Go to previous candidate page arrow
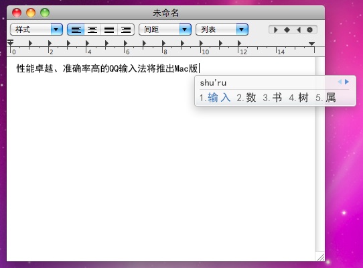Image resolution: width=363 pixels, height=268 pixels. [x=340, y=82]
